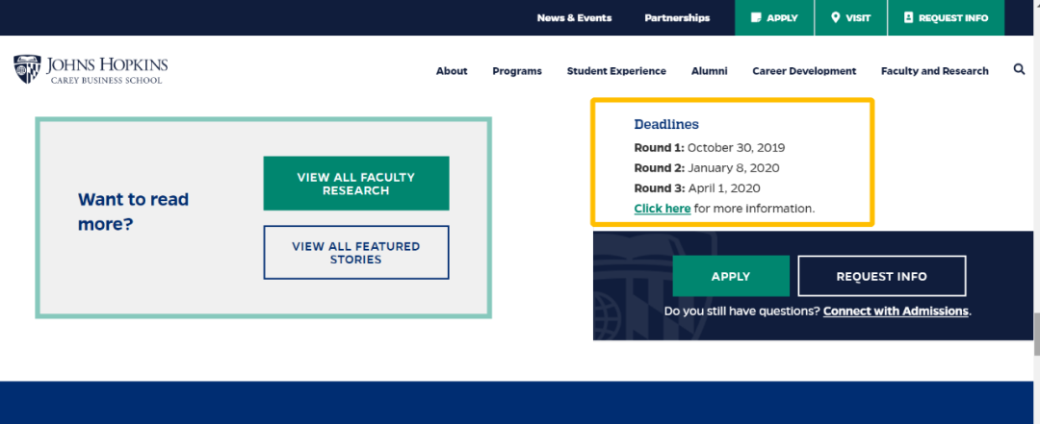This screenshot has width=1040, height=424.
Task: Click View All Featured Stories button
Action: point(356,253)
